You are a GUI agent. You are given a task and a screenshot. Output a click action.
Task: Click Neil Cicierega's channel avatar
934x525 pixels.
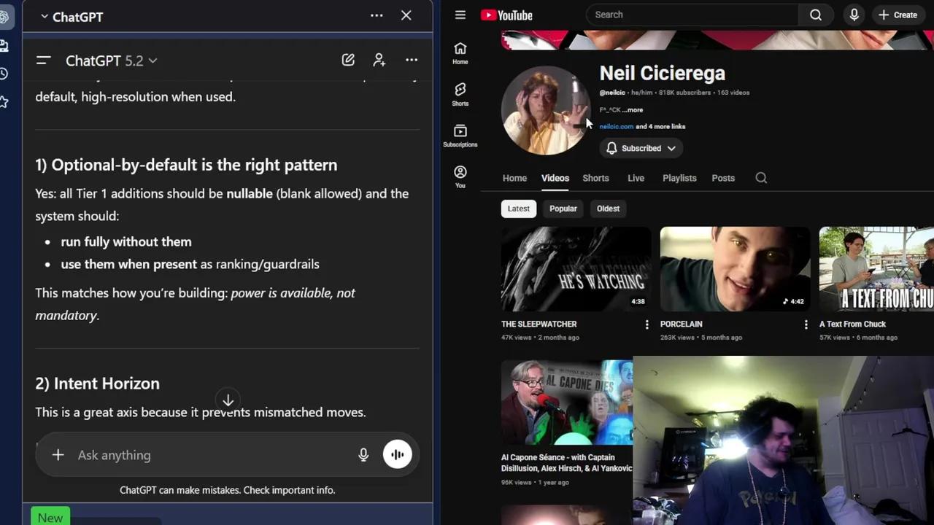[x=545, y=111]
